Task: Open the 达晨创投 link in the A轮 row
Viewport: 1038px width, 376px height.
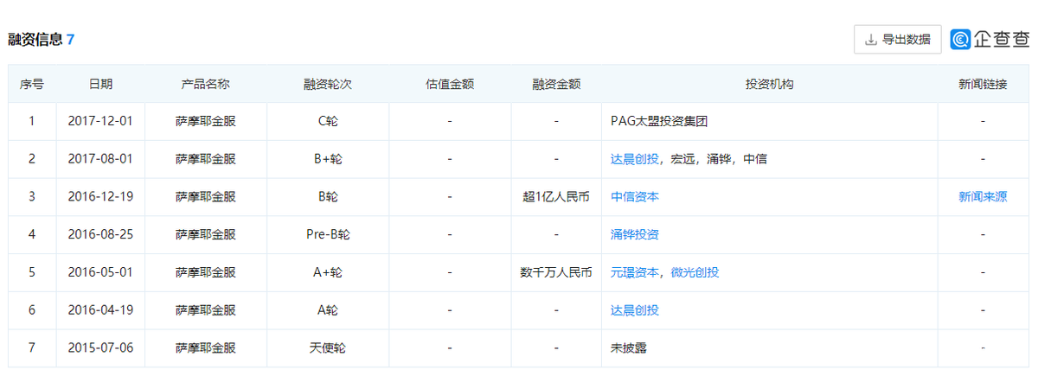Action: [635, 310]
